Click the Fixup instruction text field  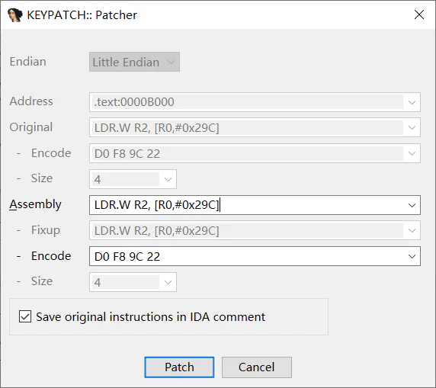point(247,230)
